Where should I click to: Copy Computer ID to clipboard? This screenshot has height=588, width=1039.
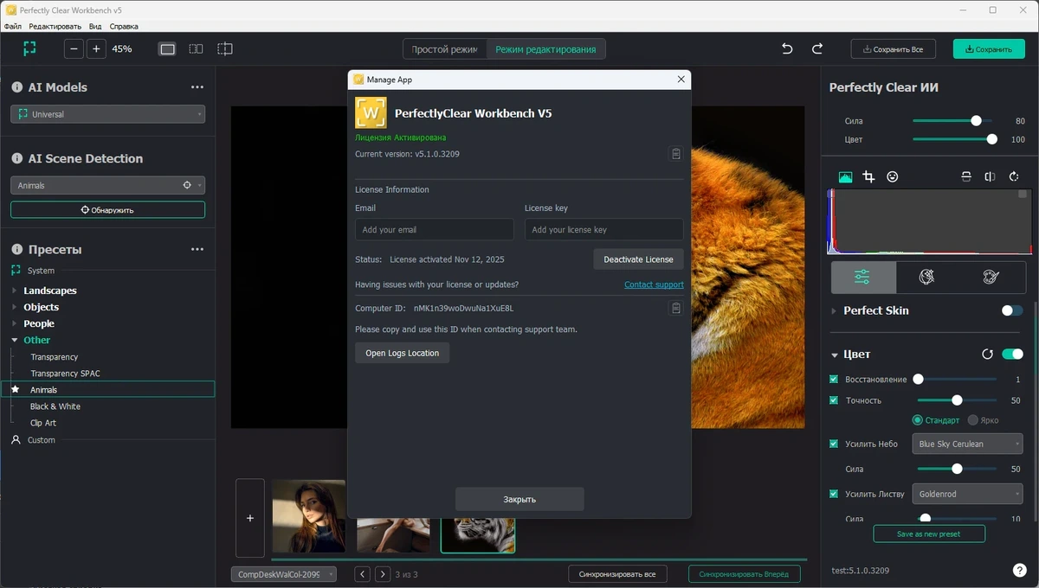(675, 308)
